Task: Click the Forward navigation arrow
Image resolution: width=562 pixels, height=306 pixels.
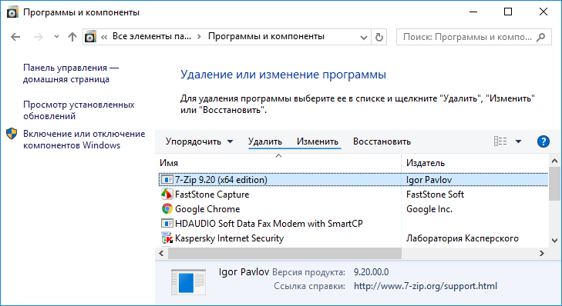Action: [39, 37]
